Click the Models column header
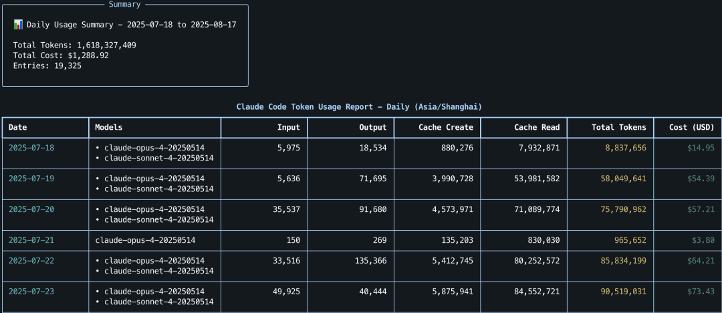 click(x=108, y=127)
